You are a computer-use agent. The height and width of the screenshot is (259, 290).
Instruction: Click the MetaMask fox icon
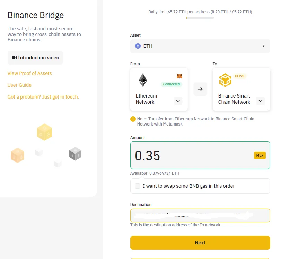[x=179, y=76]
